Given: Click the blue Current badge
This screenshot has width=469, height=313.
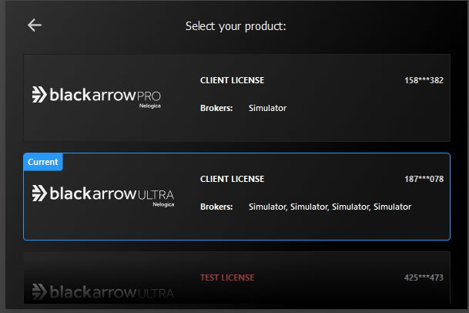Looking at the screenshot, I should [43, 162].
